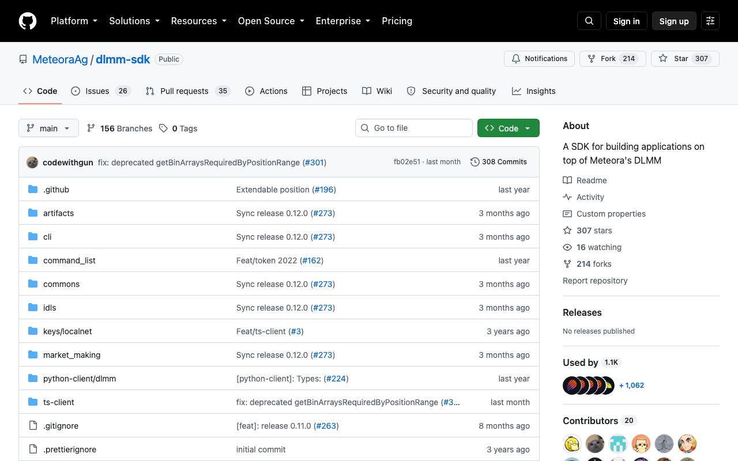This screenshot has height=461, width=738.
Task: Open the main branch selector
Action: 48,128
